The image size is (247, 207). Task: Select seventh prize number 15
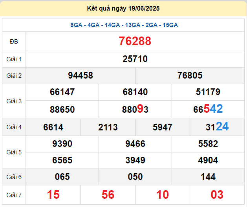click(53, 194)
